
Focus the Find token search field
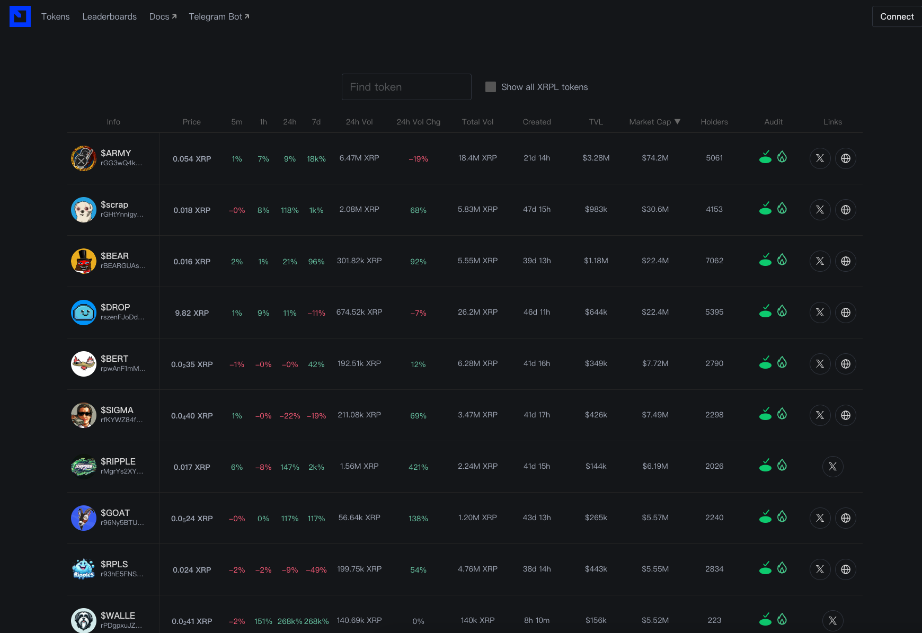point(406,87)
